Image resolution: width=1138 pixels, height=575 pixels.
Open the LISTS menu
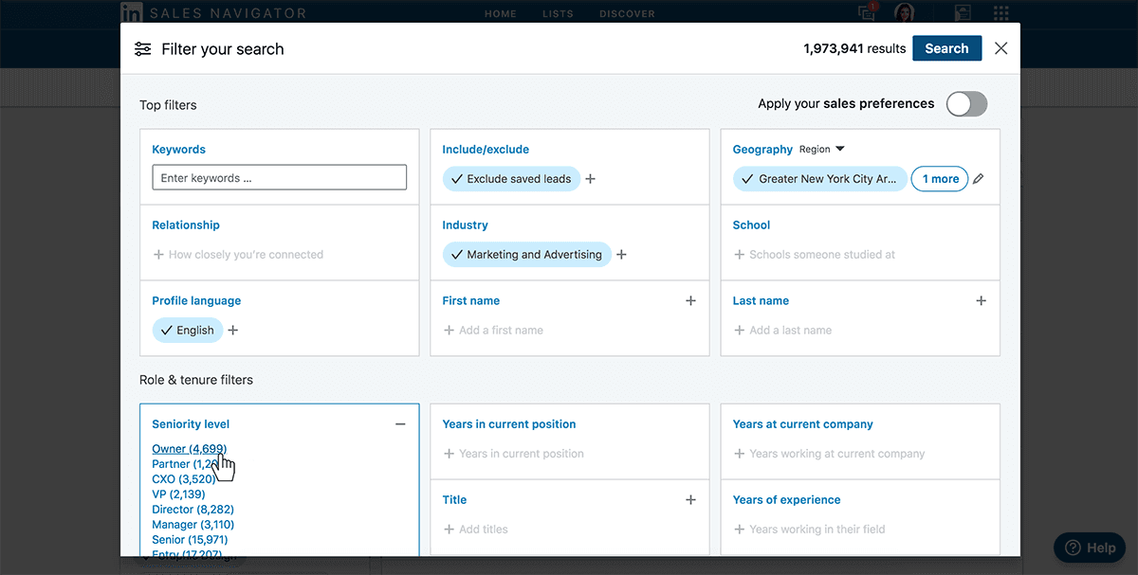point(558,14)
